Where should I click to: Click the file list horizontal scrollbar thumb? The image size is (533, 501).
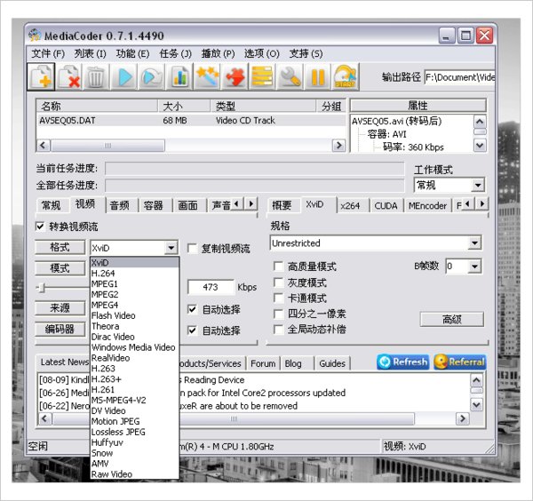pos(107,146)
